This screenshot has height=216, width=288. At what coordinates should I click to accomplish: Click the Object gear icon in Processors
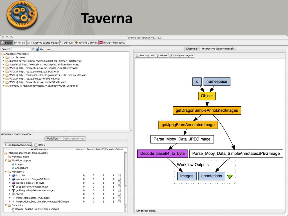tap(13, 194)
